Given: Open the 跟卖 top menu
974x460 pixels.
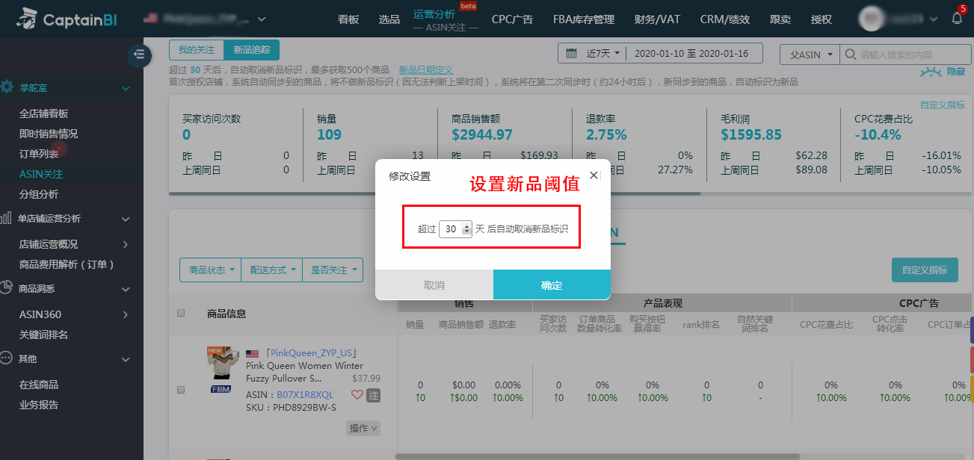Looking at the screenshot, I should coord(780,19).
